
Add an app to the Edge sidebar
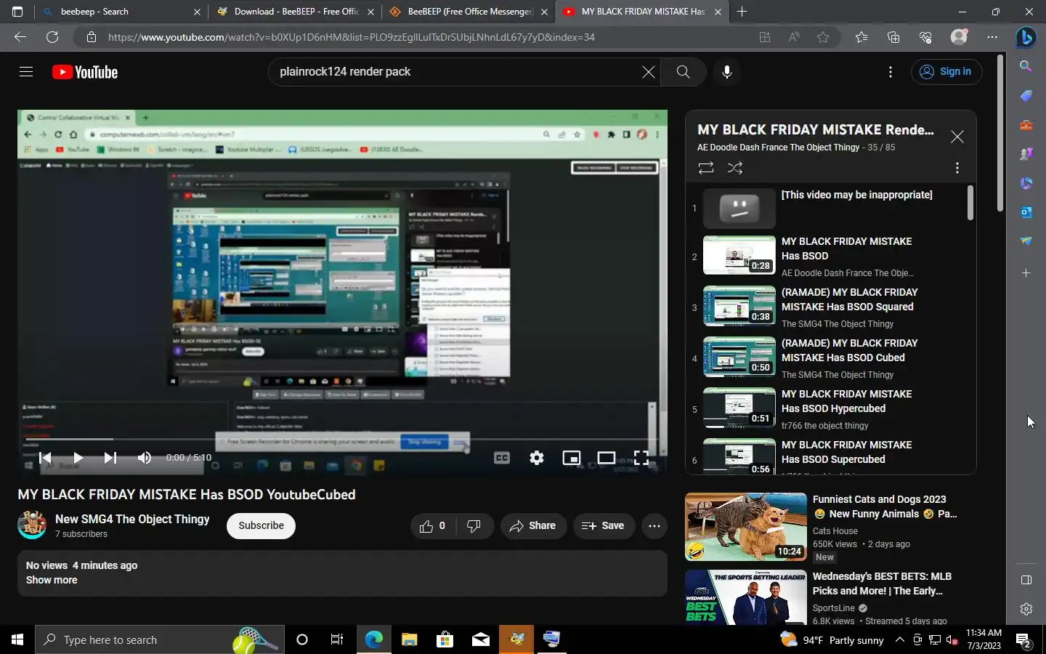tap(1026, 273)
